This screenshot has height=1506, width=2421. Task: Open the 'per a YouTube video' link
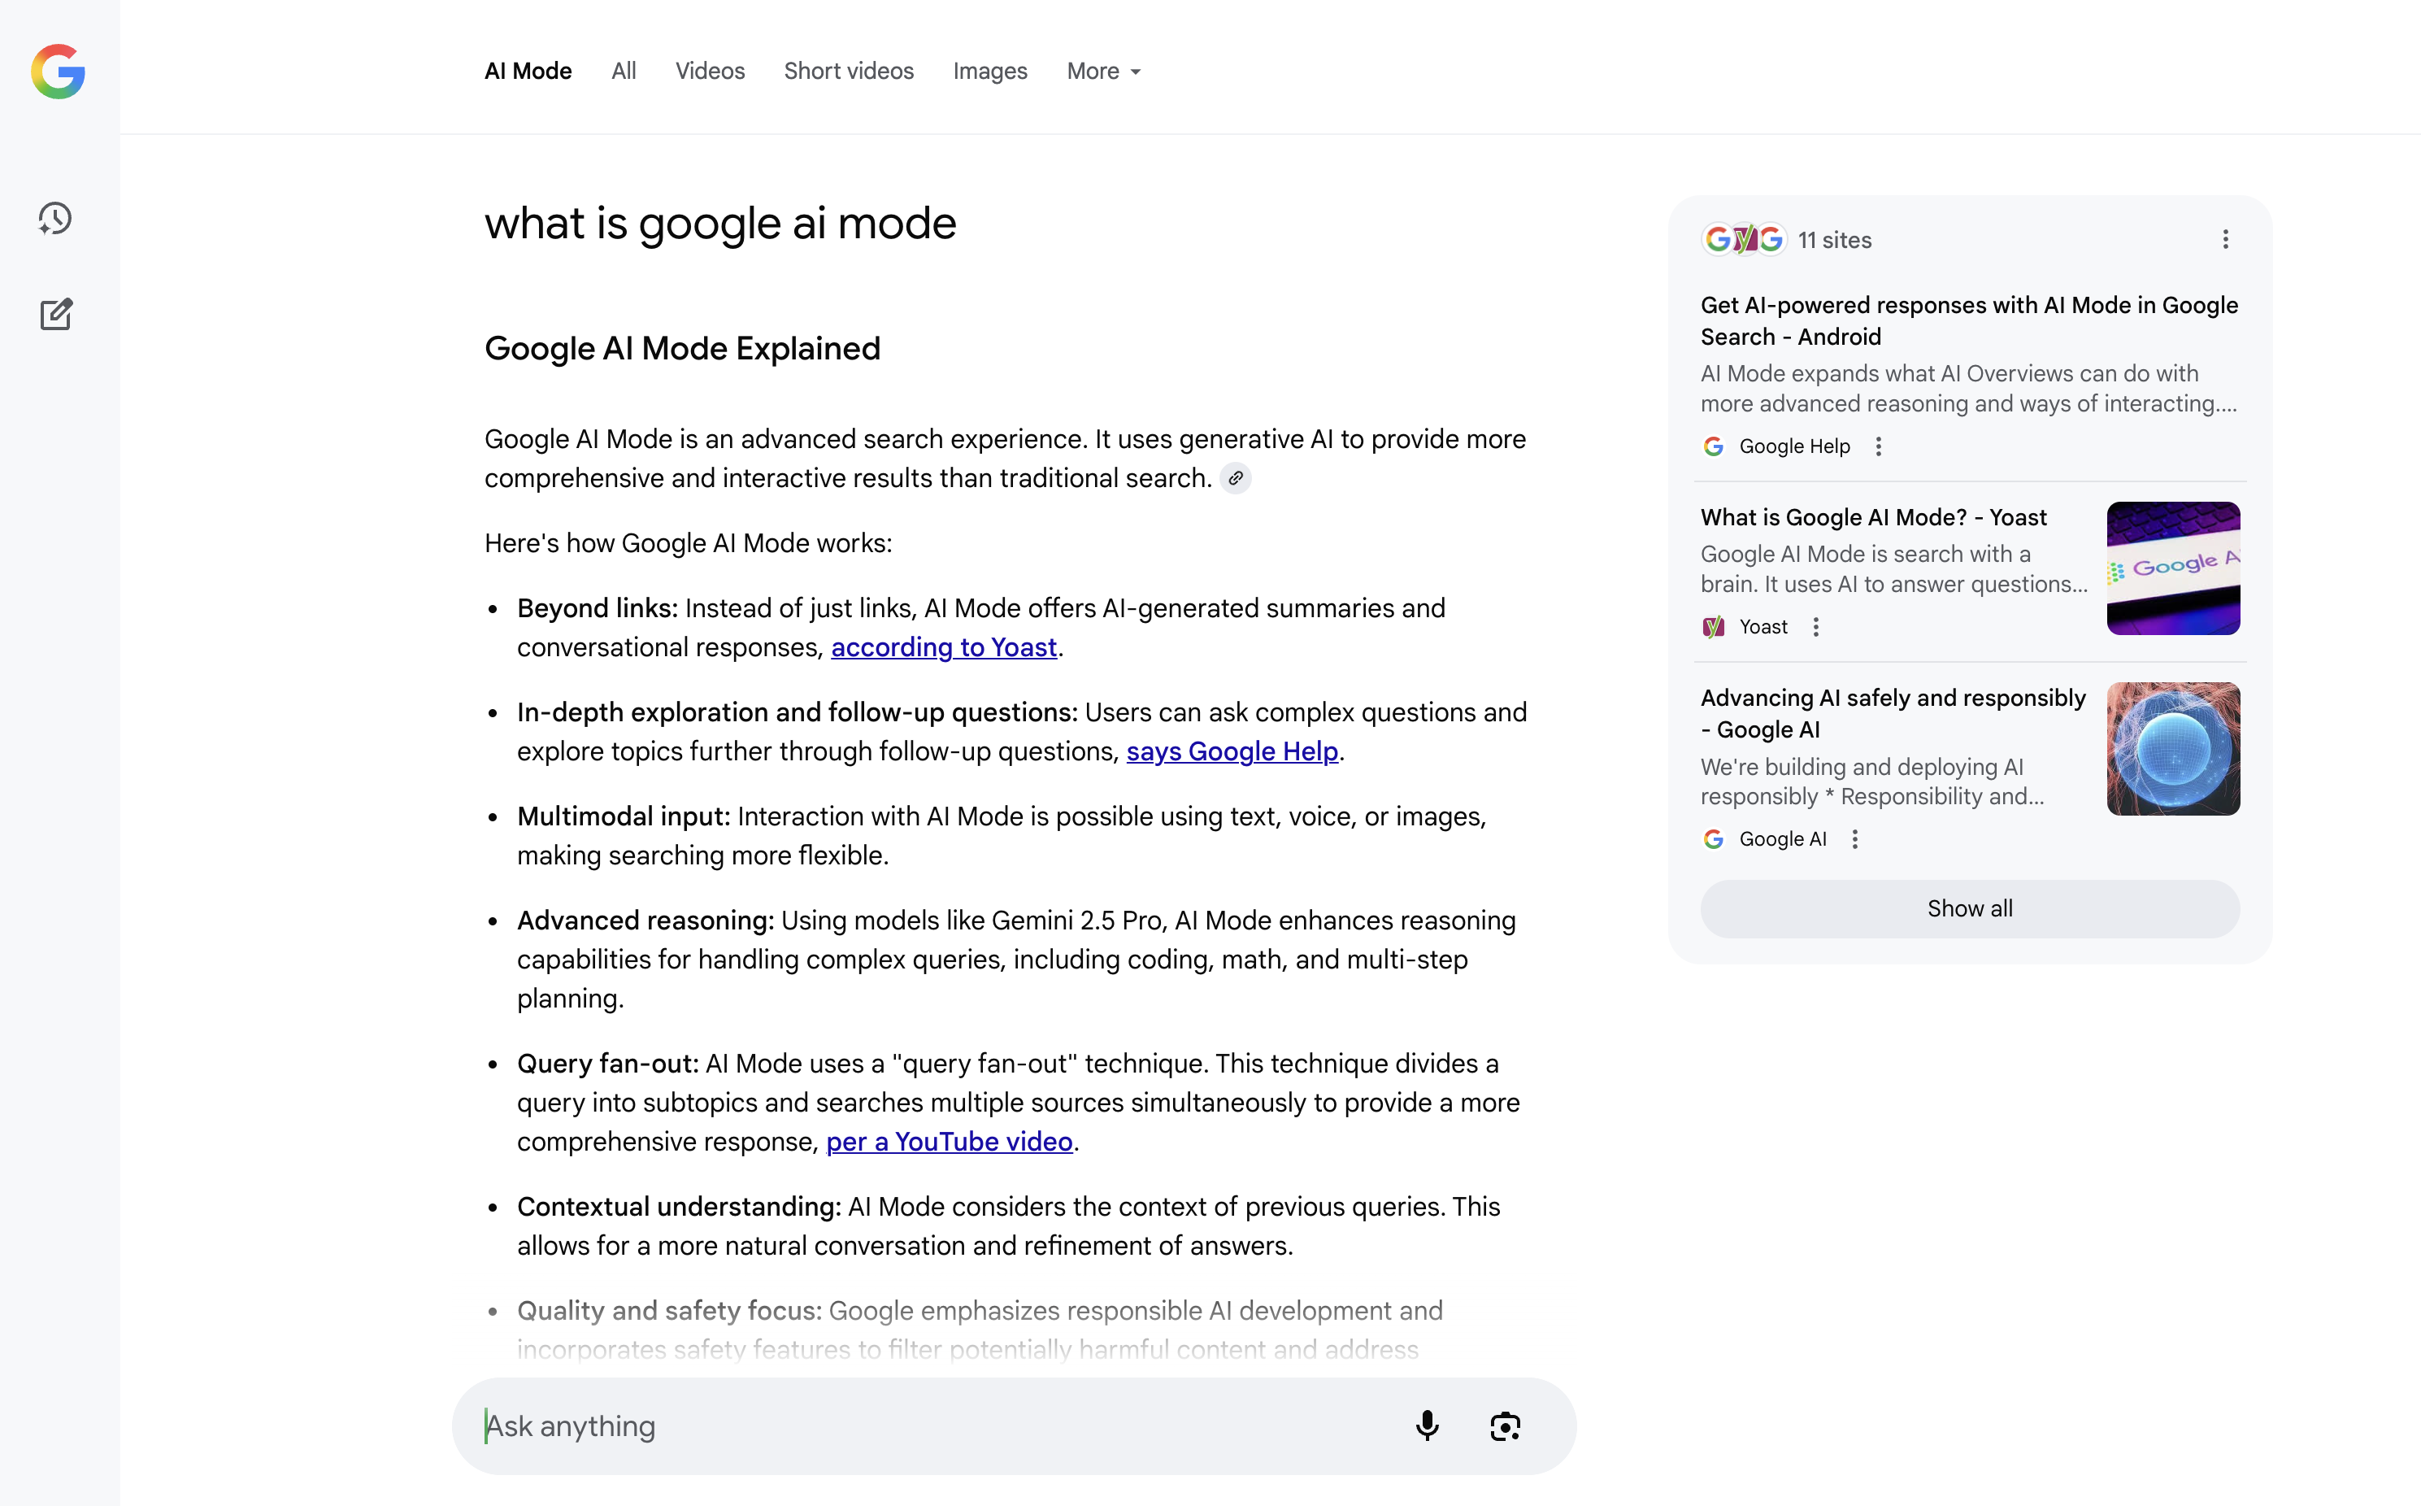(x=949, y=1142)
